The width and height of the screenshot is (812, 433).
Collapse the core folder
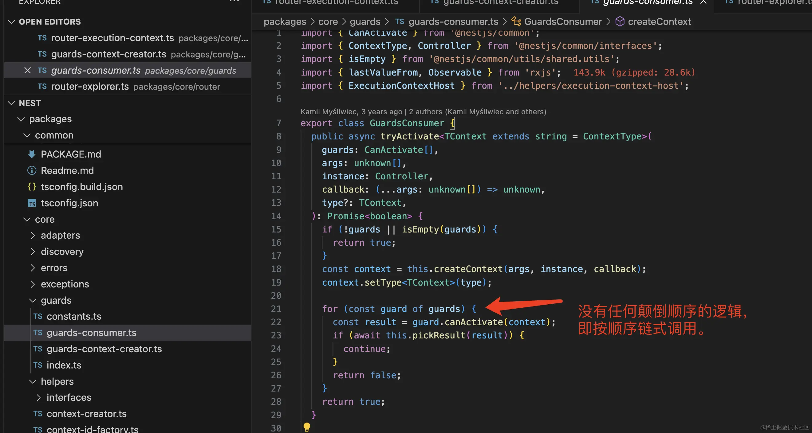(x=27, y=220)
